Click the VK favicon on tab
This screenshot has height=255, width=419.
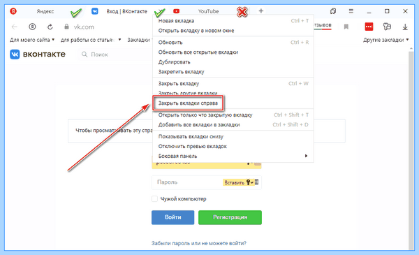click(x=95, y=11)
